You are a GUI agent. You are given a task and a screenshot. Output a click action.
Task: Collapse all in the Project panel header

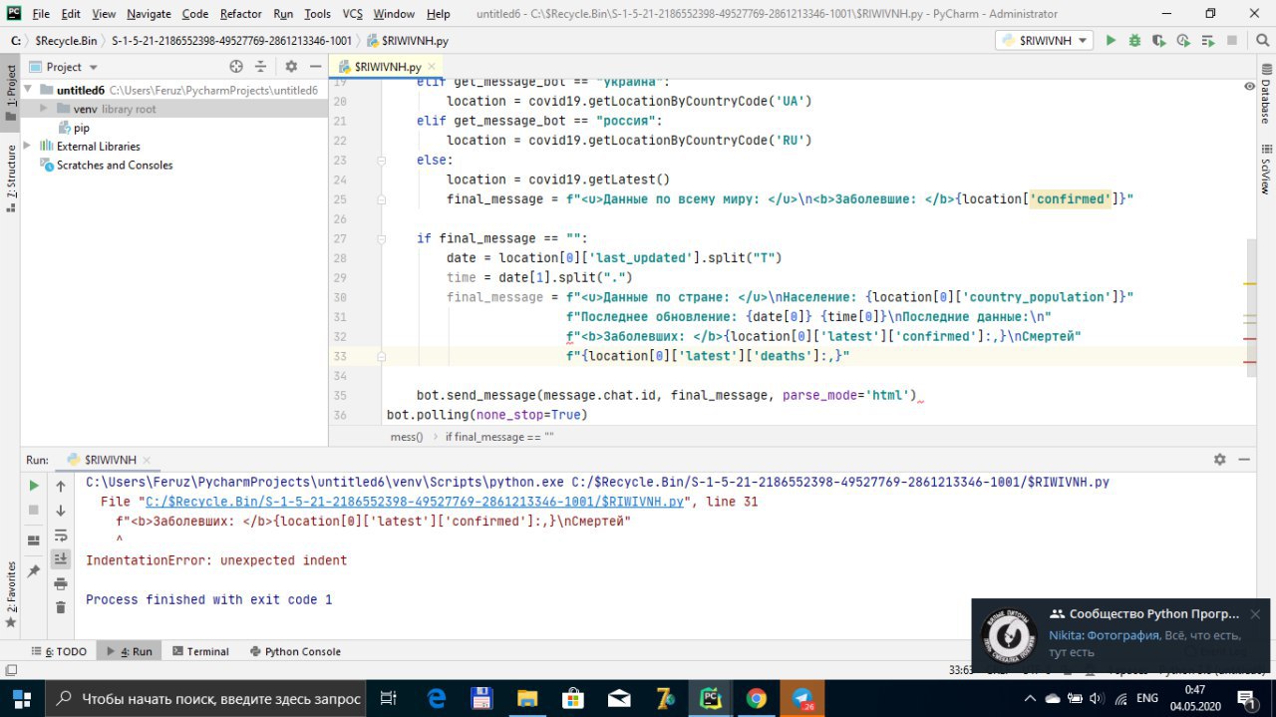[261, 67]
